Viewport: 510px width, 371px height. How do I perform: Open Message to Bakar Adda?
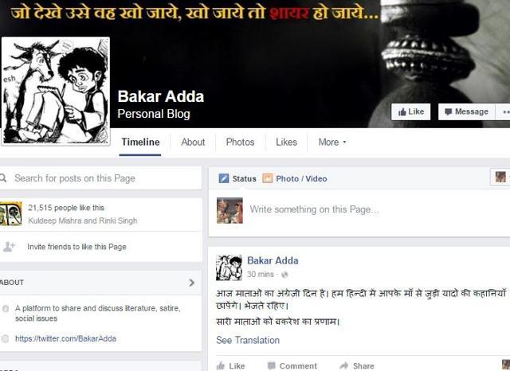tap(467, 112)
